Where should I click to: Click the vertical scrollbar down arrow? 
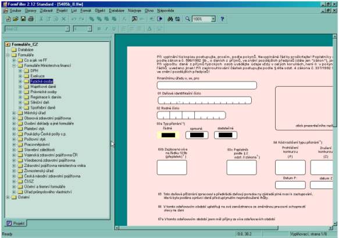[335, 224]
